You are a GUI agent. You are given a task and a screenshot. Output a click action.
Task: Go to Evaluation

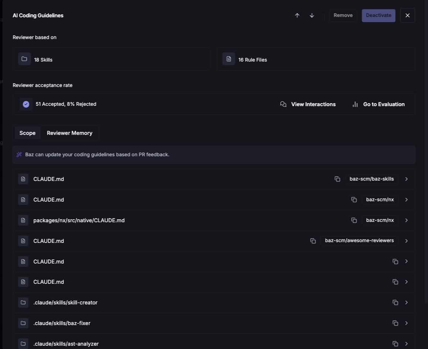pyautogui.click(x=378, y=104)
